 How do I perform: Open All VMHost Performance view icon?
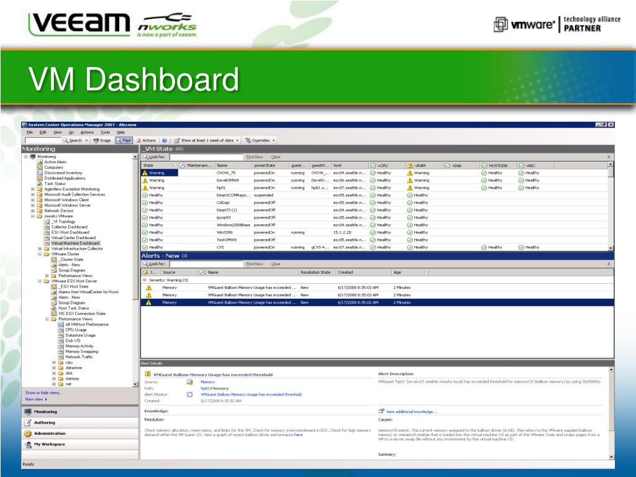tap(61, 324)
